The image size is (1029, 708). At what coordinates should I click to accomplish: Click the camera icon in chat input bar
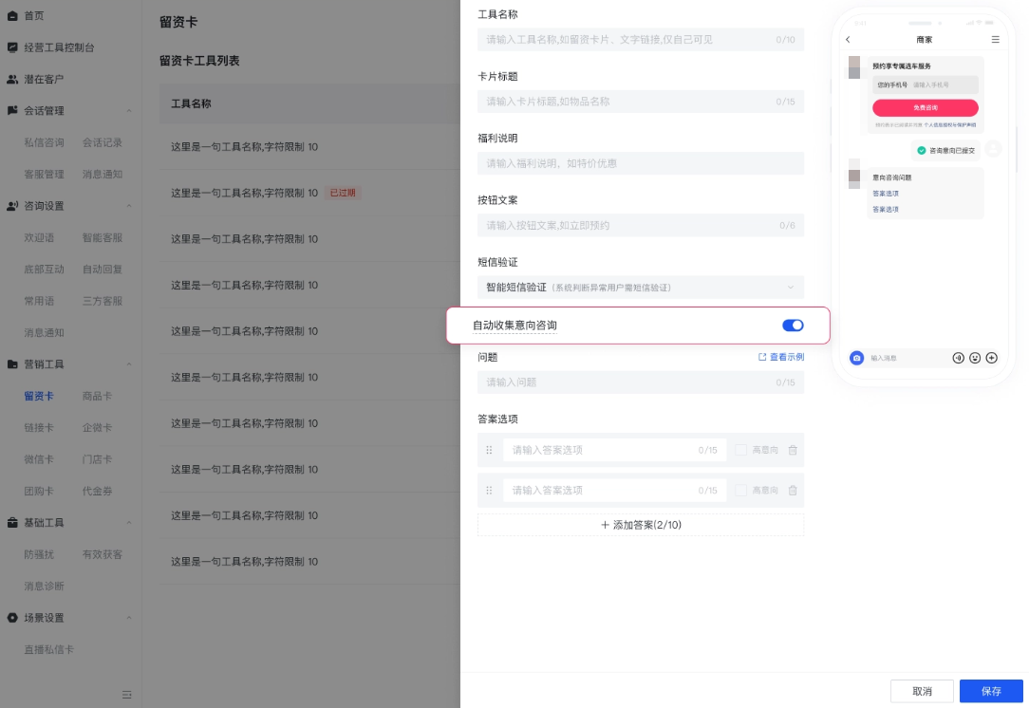click(857, 358)
